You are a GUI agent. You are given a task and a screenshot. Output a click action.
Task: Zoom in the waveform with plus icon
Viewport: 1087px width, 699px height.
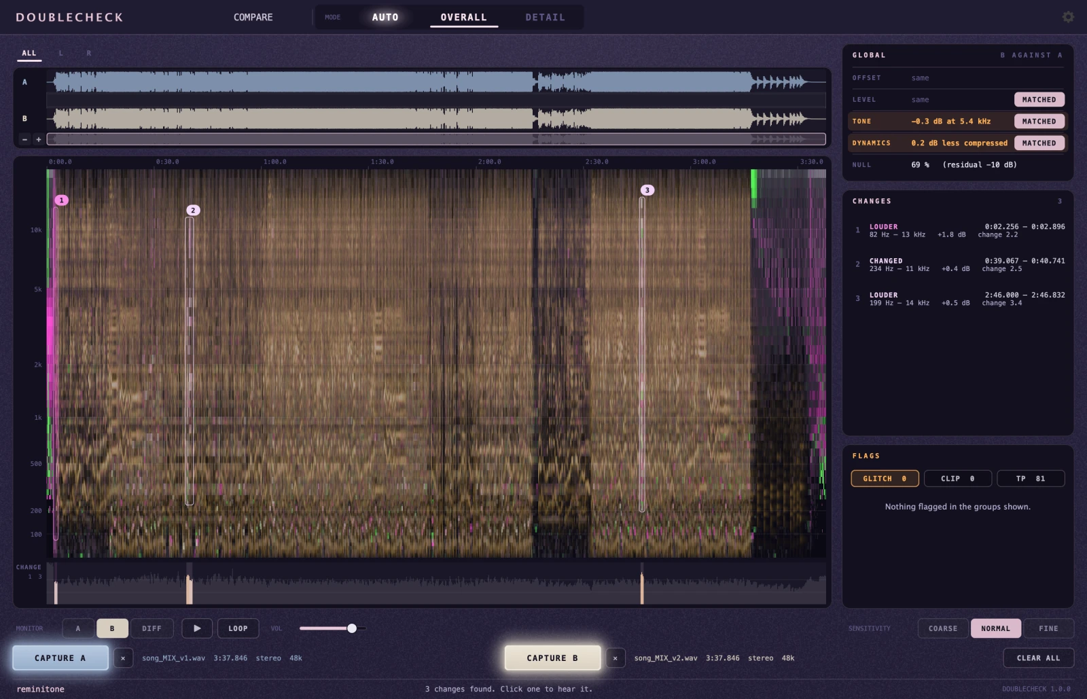(39, 139)
